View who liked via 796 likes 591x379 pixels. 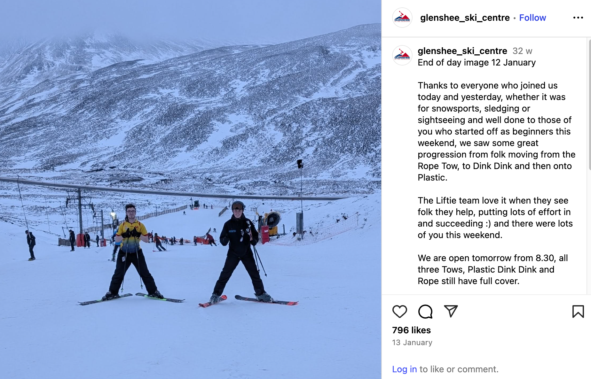point(411,330)
